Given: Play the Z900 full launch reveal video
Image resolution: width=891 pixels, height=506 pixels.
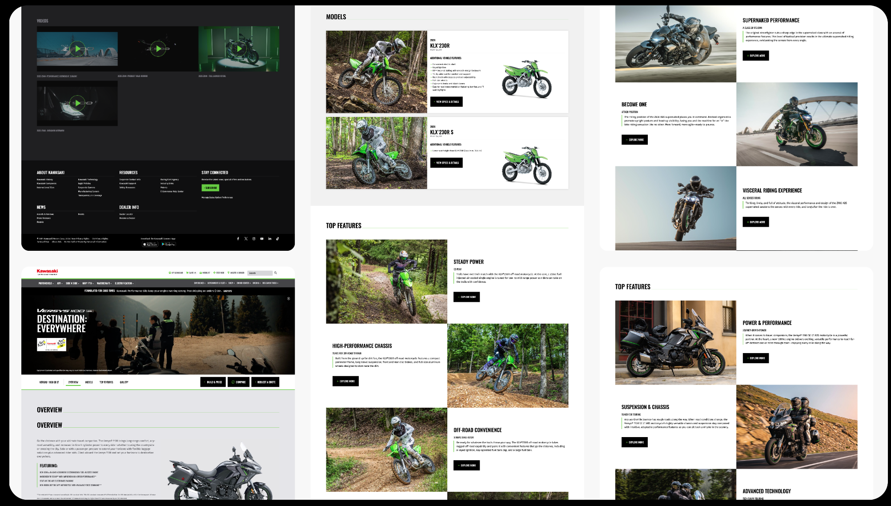Looking at the screenshot, I should coord(239,49).
